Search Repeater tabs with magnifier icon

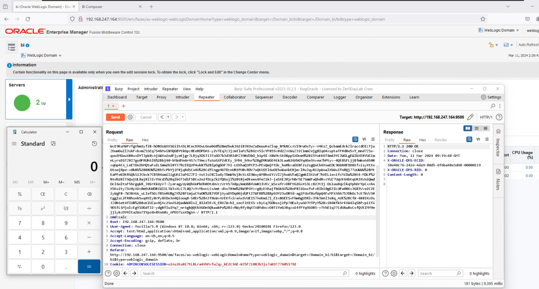[x=493, y=106]
